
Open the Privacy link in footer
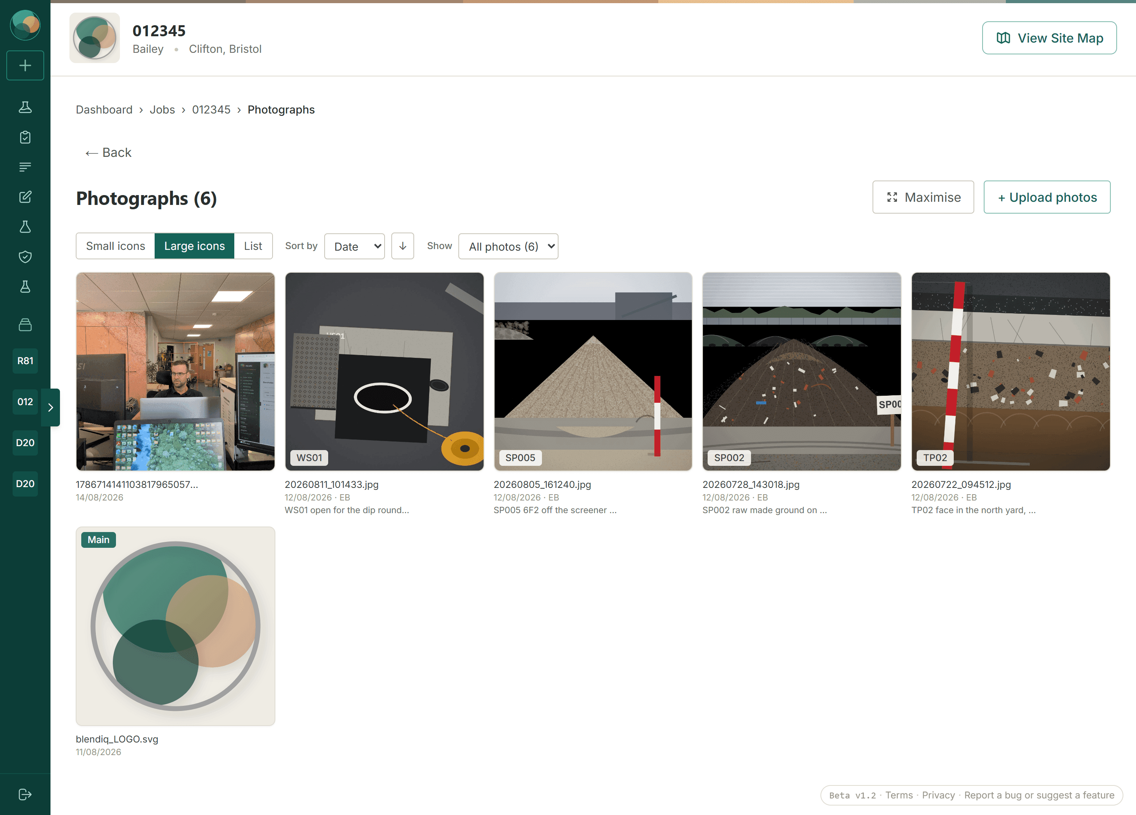pos(938,795)
